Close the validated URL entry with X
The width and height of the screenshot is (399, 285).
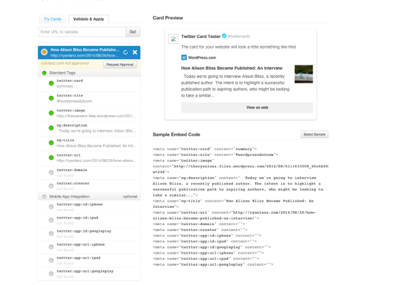pyautogui.click(x=135, y=51)
